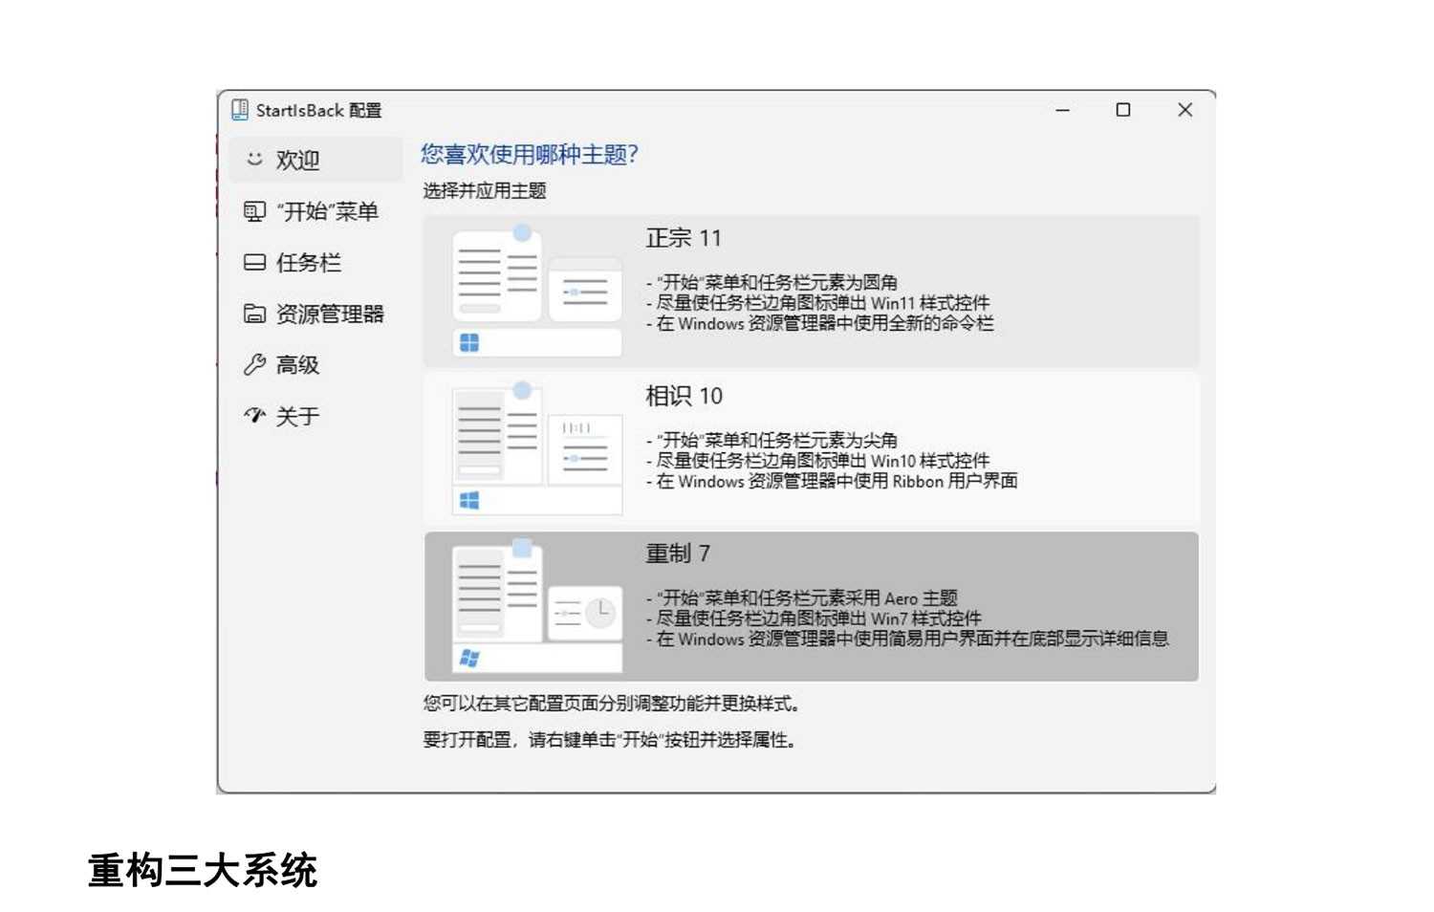Click the Windows 11 logo in 正宗 11 preview

point(469,342)
